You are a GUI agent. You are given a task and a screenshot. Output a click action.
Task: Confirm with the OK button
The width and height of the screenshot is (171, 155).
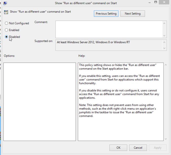pyautogui.click(x=118, y=148)
